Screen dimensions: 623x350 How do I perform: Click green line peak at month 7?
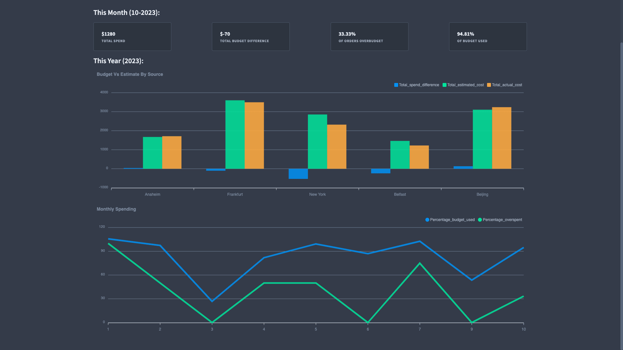pyautogui.click(x=420, y=263)
